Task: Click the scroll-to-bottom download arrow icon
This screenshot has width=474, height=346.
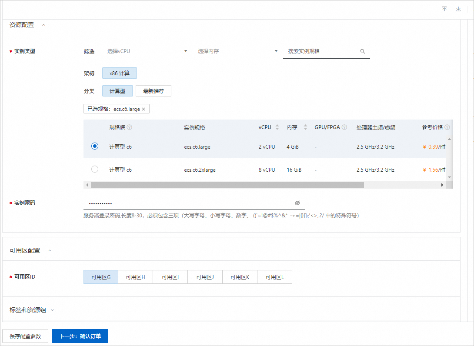Action: tap(458, 9)
